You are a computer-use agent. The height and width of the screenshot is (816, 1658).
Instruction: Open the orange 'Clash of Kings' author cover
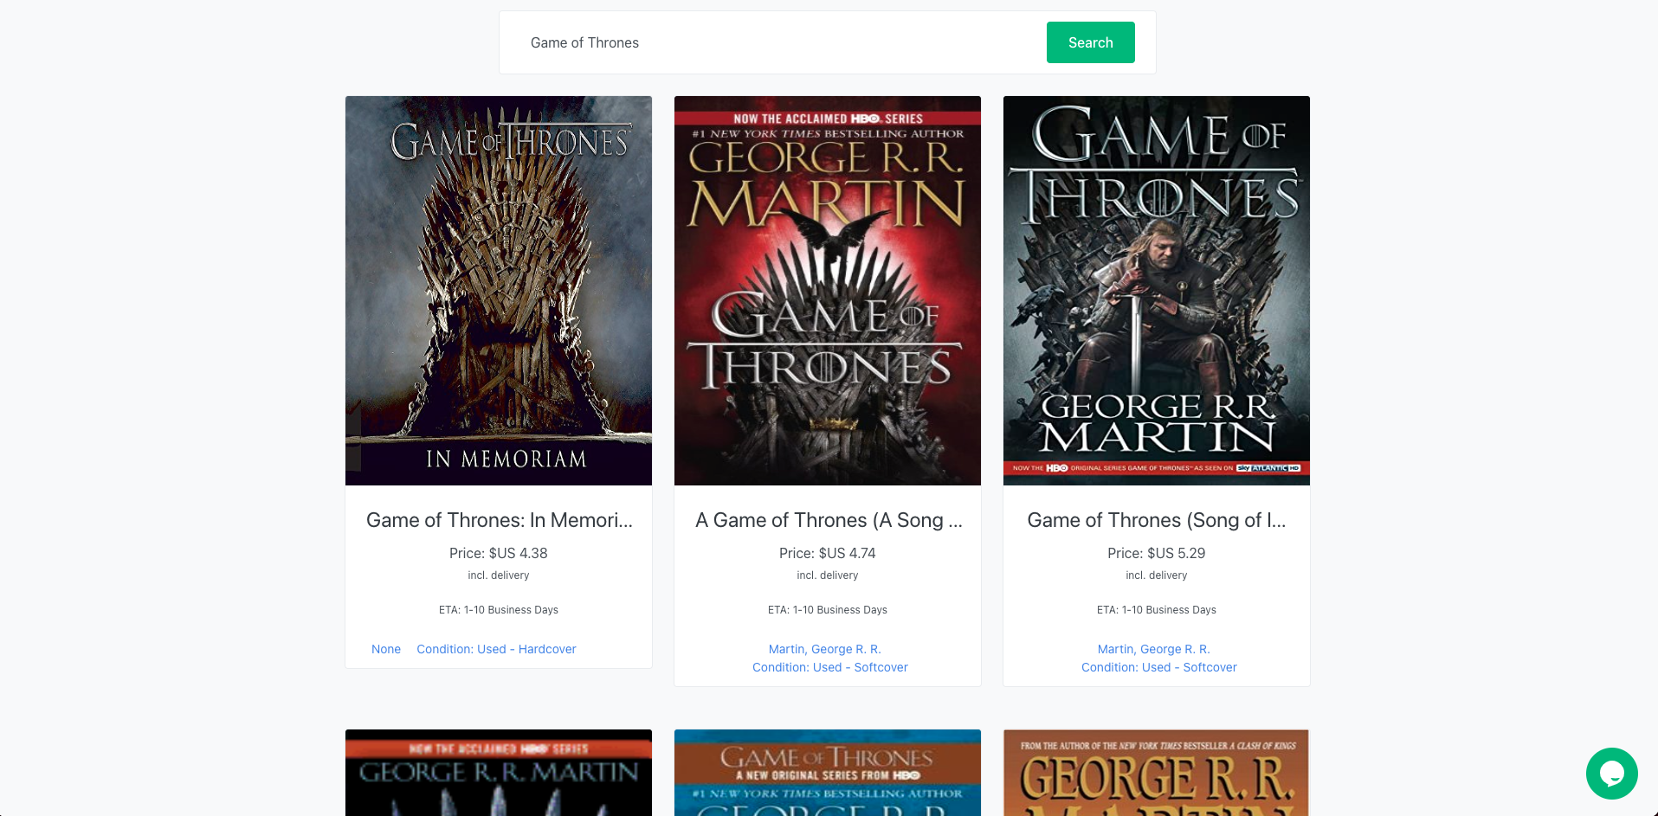tap(1157, 773)
